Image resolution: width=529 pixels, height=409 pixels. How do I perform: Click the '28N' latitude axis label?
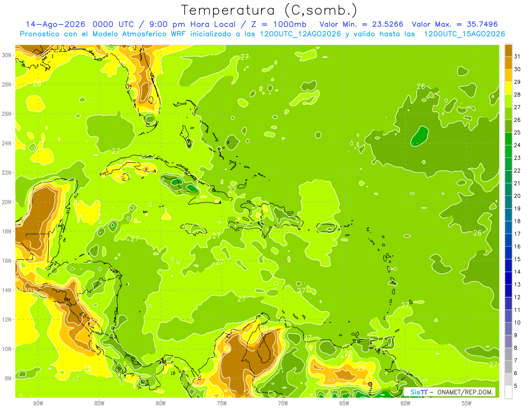point(7,84)
